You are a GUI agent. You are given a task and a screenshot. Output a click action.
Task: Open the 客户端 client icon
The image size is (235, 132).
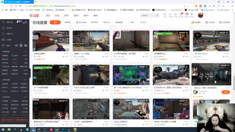(x=181, y=15)
